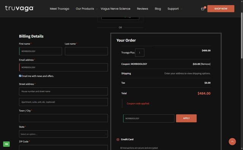Open the Blog menu item
The width and height of the screenshot is (243, 150).
point(158,9)
